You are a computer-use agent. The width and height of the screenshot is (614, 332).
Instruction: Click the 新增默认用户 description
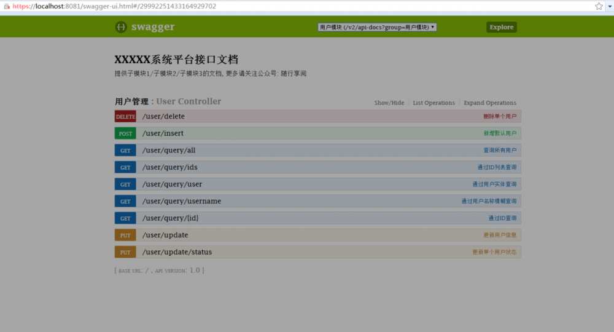click(500, 133)
